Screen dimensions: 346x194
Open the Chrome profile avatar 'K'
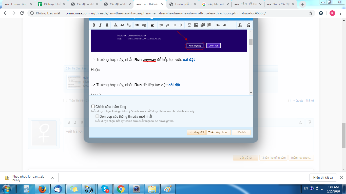click(332, 13)
